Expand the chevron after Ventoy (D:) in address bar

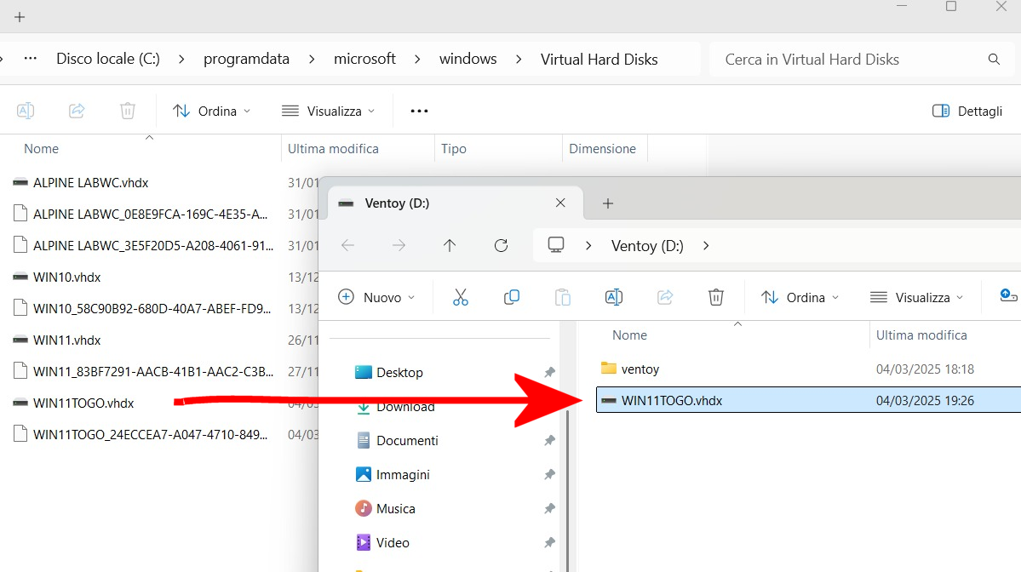(706, 246)
